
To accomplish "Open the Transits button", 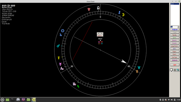I will [x=175, y=43].
